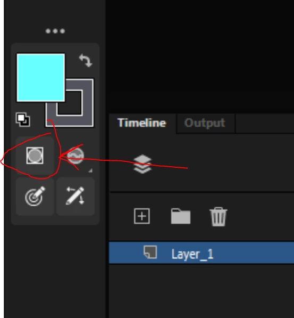Click empty area below Layer_1 row
Viewport: 294px width, 318px height.
point(201,291)
